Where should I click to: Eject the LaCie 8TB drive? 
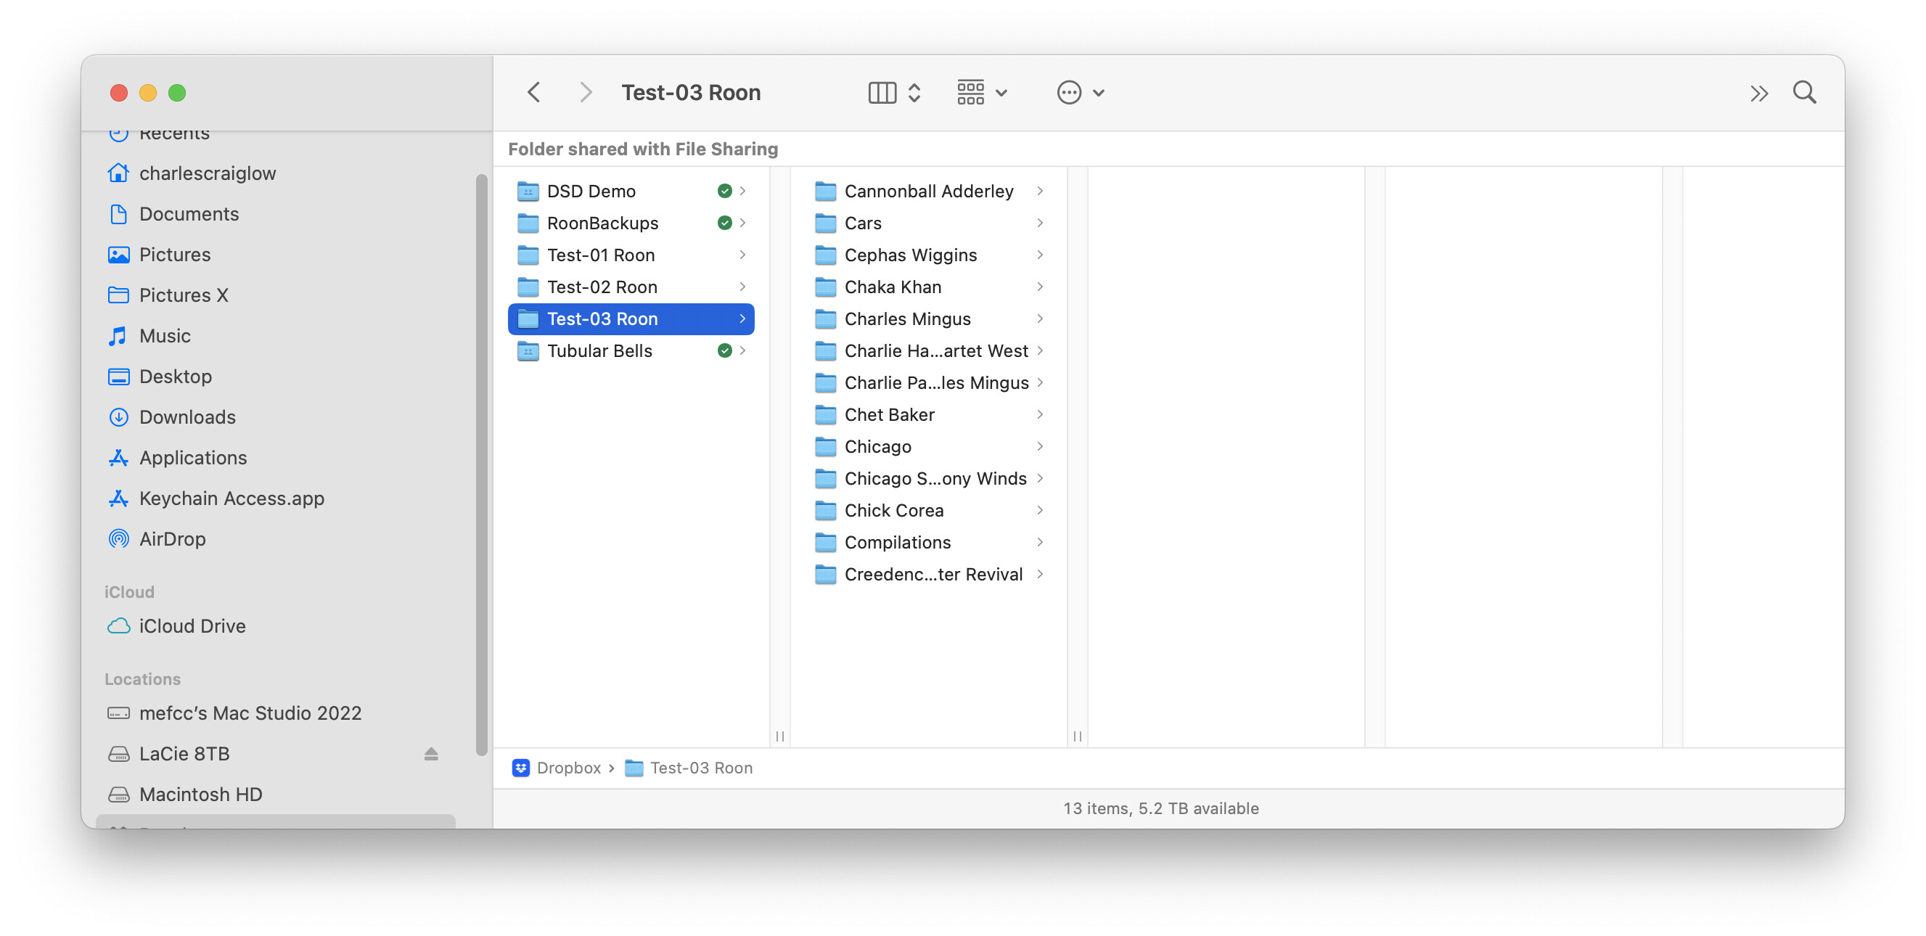pyautogui.click(x=430, y=754)
